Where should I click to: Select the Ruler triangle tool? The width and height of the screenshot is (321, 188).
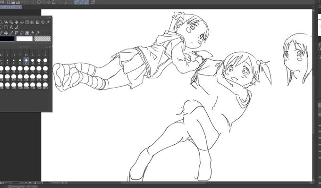tap(17, 33)
